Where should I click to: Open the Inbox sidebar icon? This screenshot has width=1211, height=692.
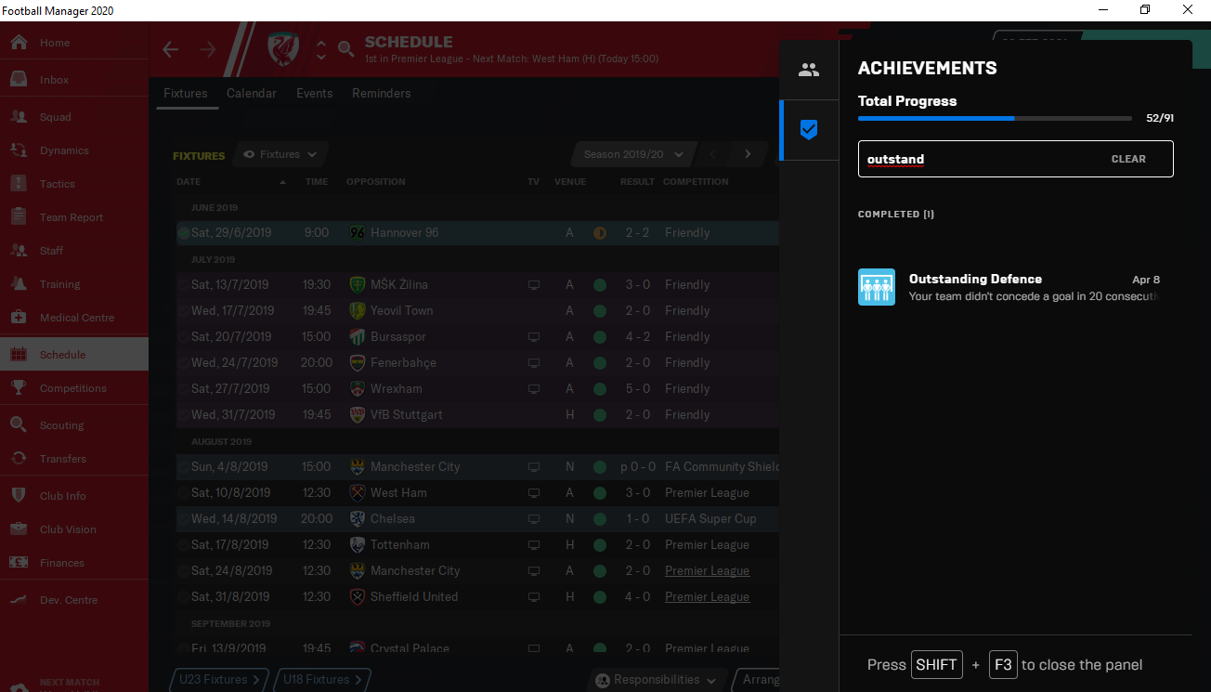[19, 80]
